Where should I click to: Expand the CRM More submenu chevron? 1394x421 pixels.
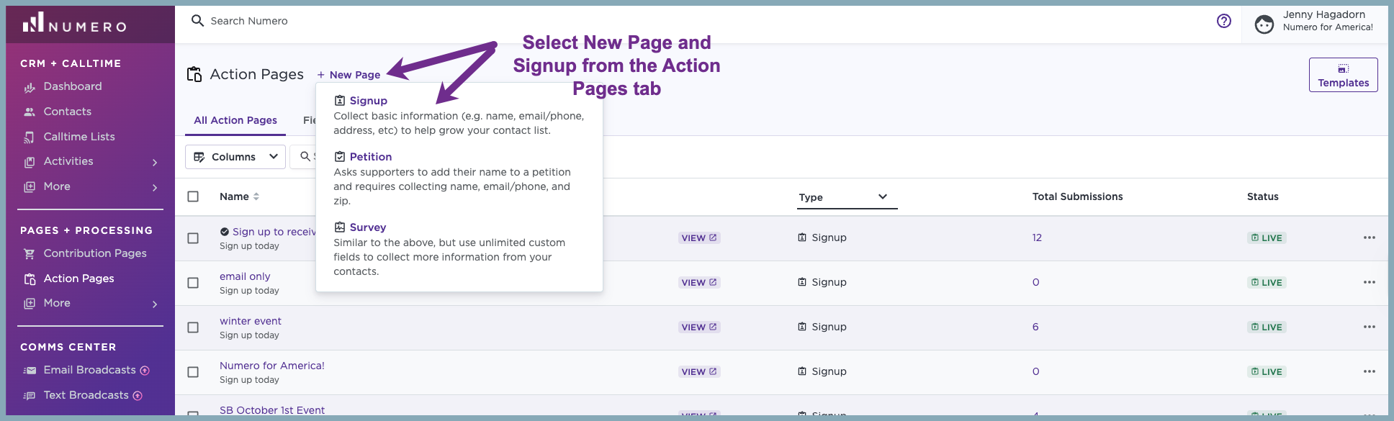tap(155, 188)
